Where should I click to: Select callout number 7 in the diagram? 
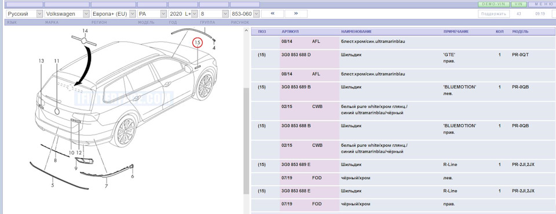click(x=107, y=186)
